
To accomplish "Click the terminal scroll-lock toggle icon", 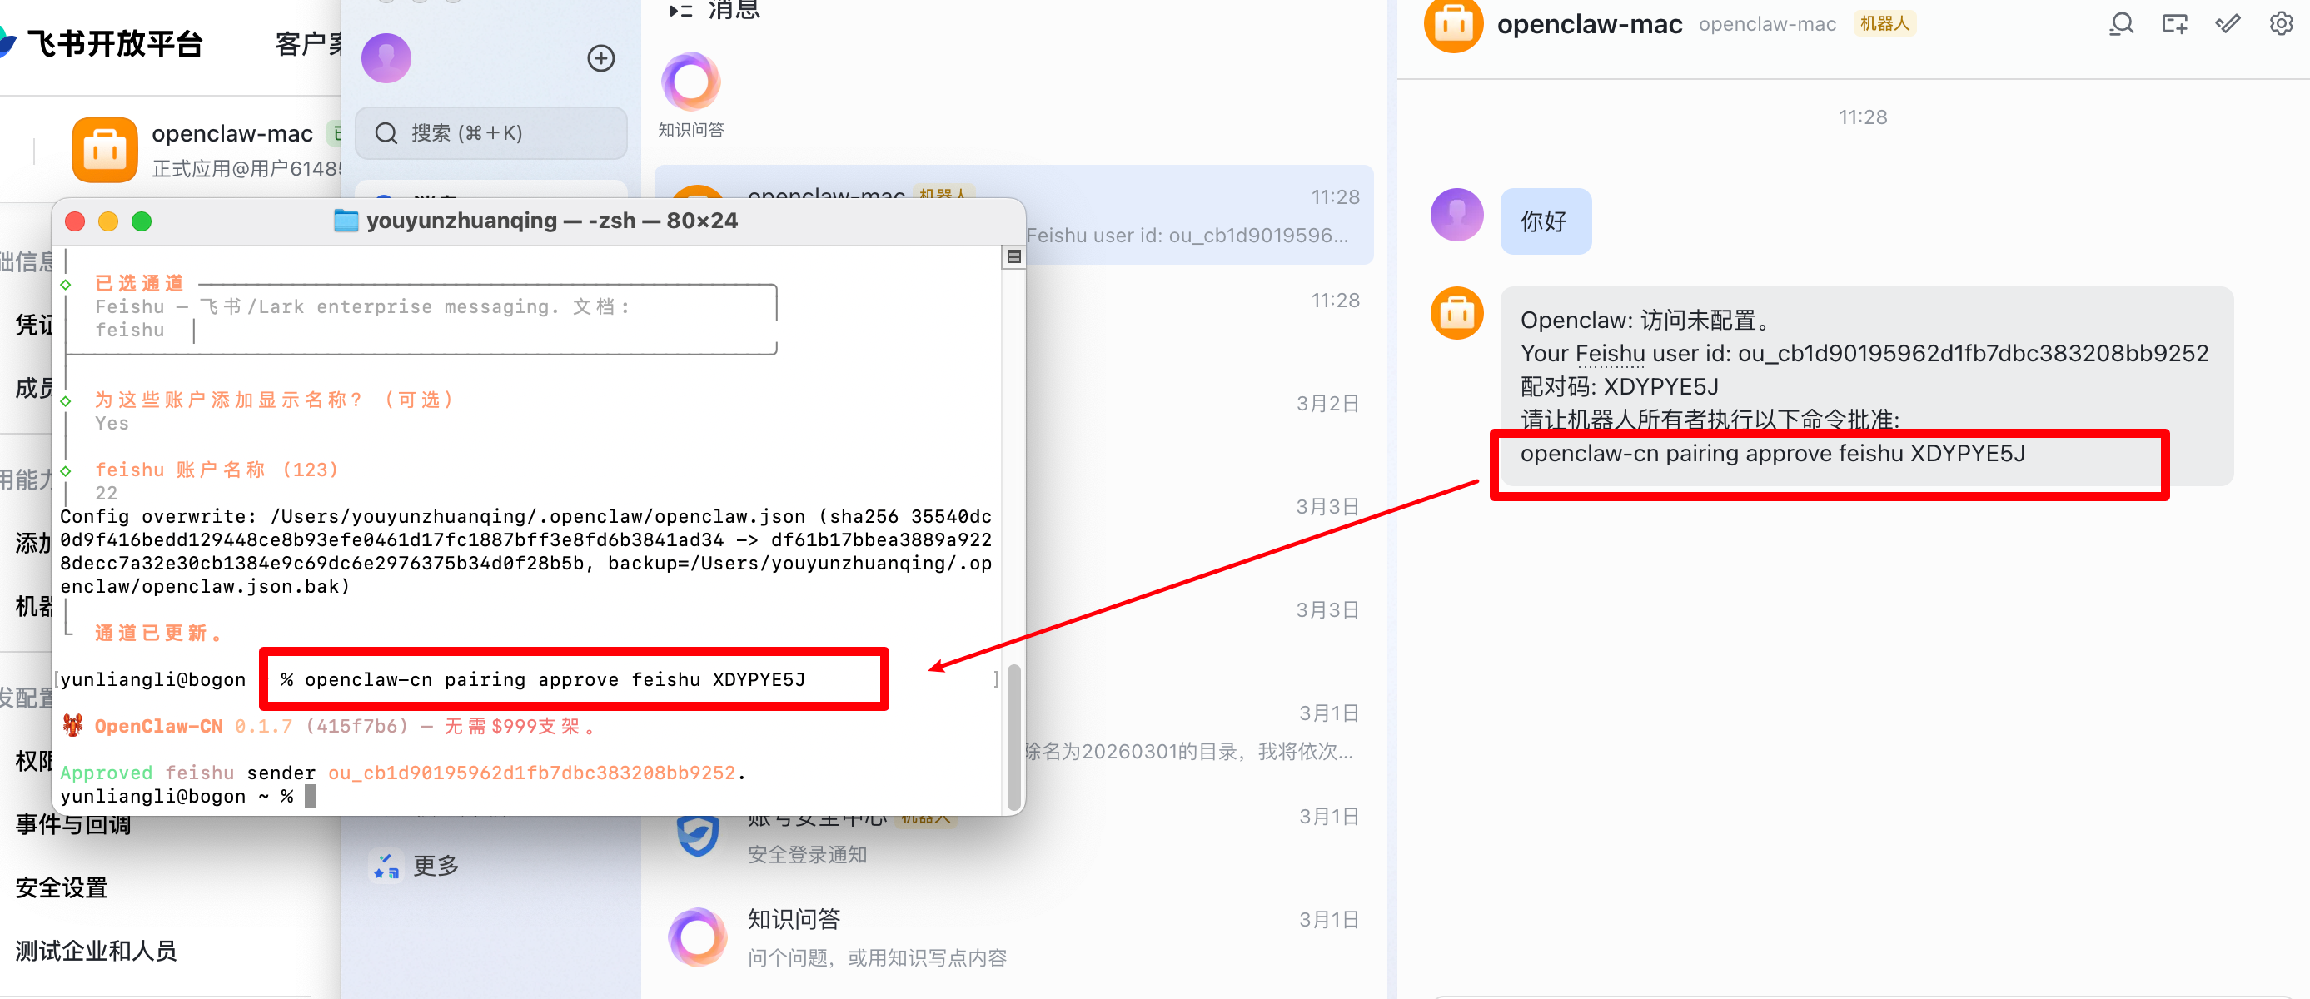I will pyautogui.click(x=1013, y=257).
